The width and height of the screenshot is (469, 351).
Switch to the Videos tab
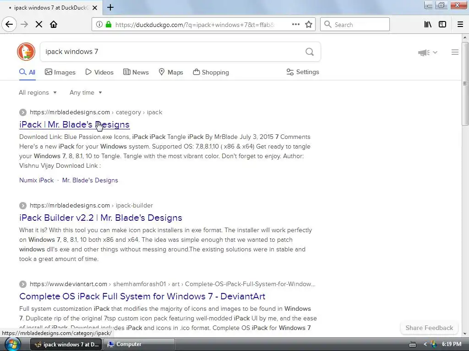(99, 72)
